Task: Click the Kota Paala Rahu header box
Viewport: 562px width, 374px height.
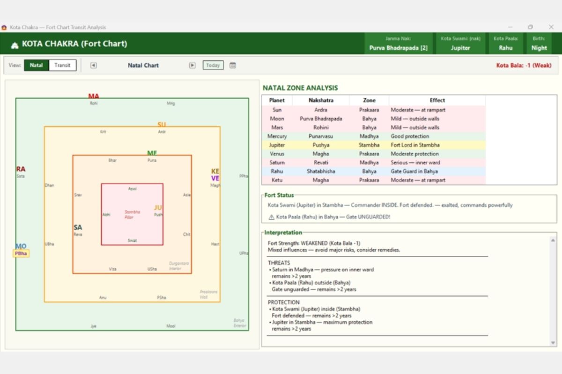Action: pyautogui.click(x=506, y=43)
